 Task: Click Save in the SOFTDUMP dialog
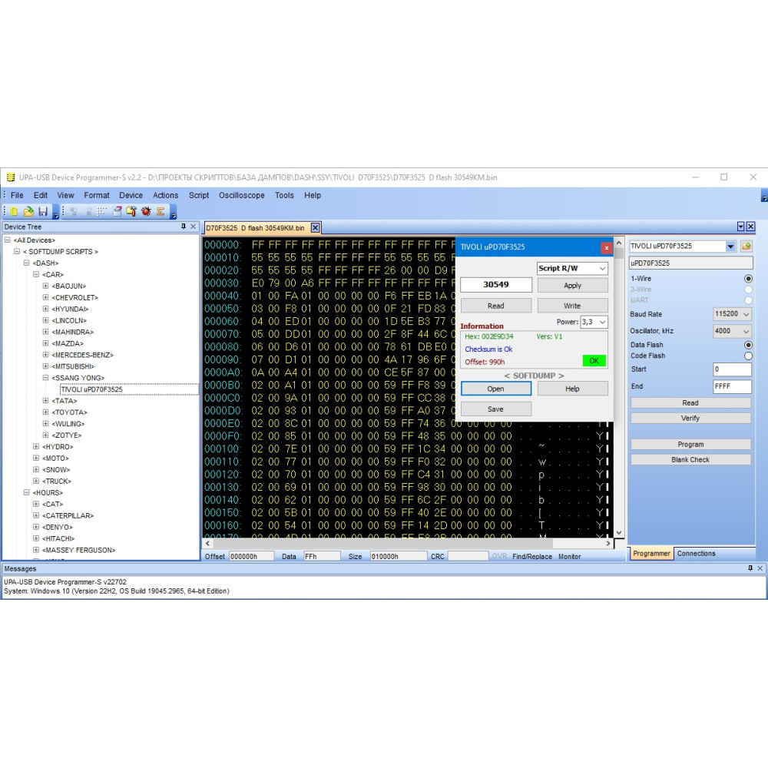[x=495, y=409]
